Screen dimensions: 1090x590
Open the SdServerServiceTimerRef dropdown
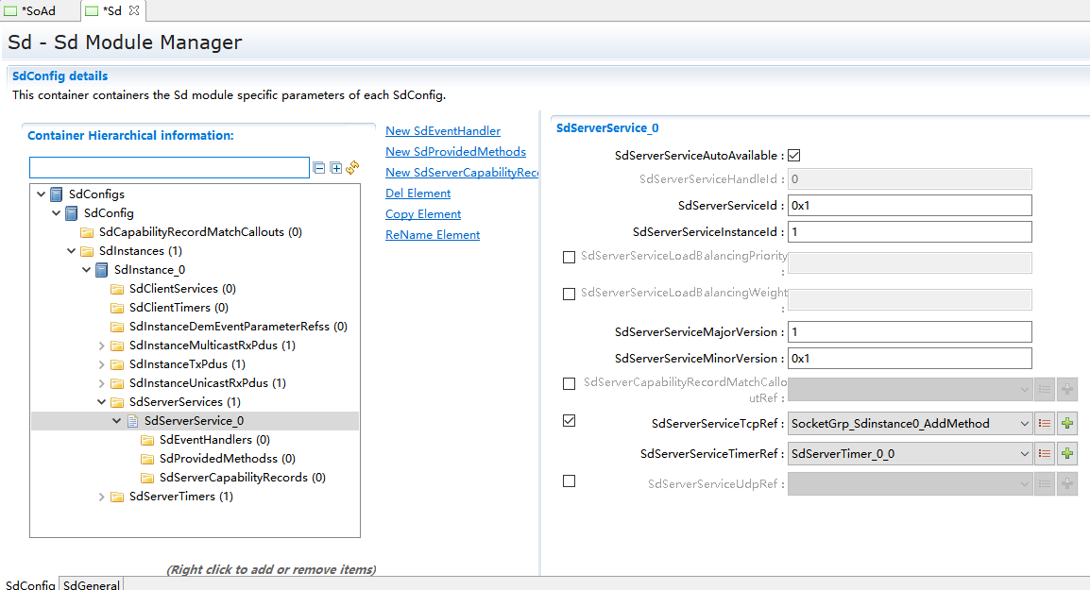[1025, 454]
